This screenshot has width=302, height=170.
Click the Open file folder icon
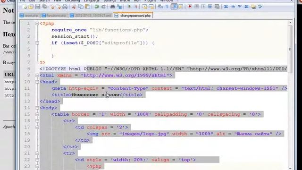[x=31, y=7]
